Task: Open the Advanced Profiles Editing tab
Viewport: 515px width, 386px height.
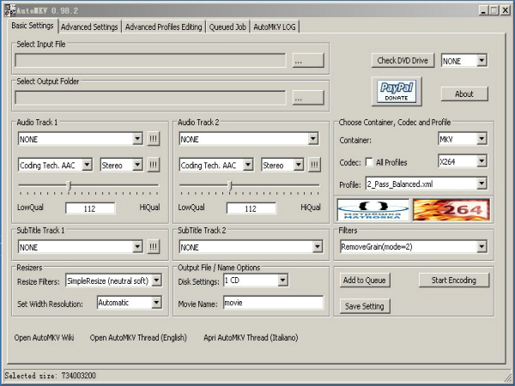Action: tap(164, 27)
